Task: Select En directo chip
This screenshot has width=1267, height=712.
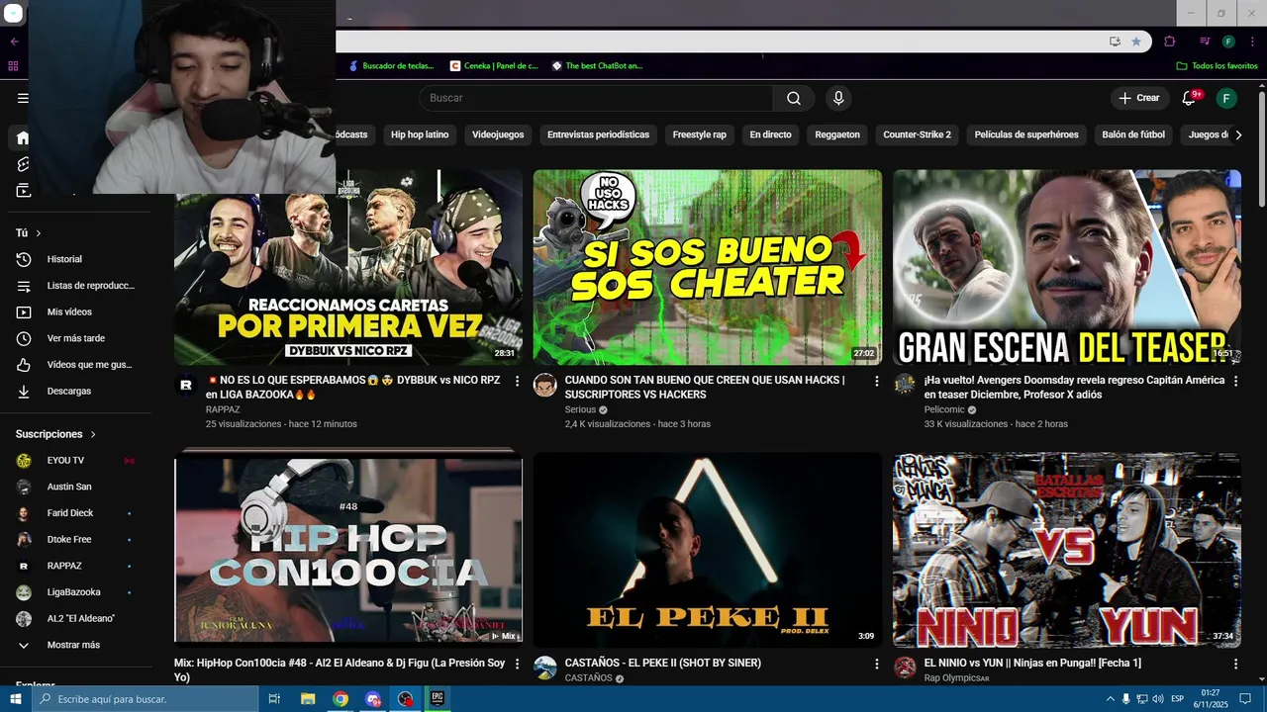Action: point(770,134)
